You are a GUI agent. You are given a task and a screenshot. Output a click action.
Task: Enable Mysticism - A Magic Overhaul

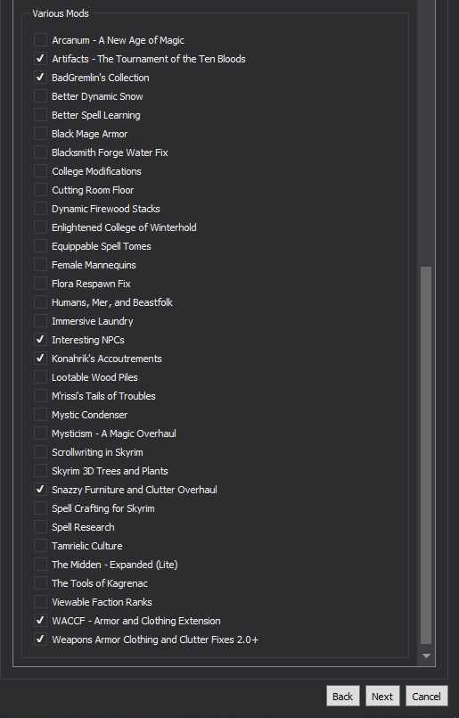(40, 433)
